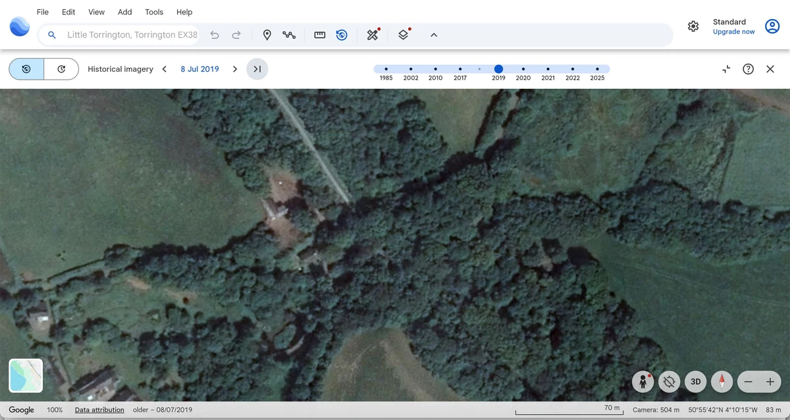Screen dimensions: 790x420
Task: Open the settings gear
Action: [x=693, y=26]
